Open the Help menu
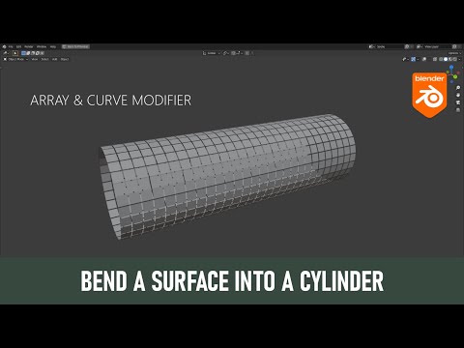 53,46
